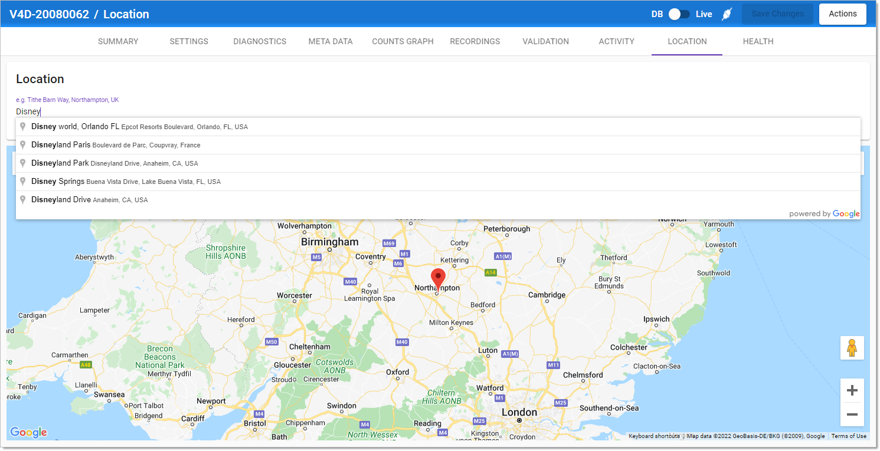Click the Peterborough label on the map
The width and height of the screenshot is (880, 451).
[506, 229]
